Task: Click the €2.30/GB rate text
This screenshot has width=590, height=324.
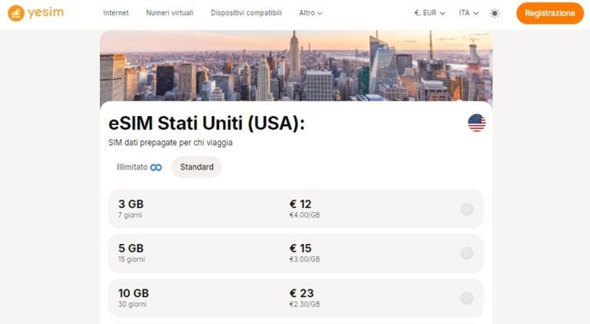Action: (304, 305)
